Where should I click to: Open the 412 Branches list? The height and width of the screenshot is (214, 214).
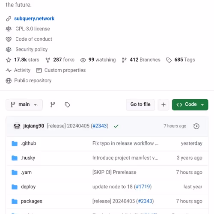(x=145, y=59)
